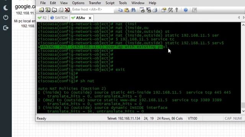Open Session Options toolbar icon
The height and width of the screenshot is (137, 245).
click(x=164, y=10)
